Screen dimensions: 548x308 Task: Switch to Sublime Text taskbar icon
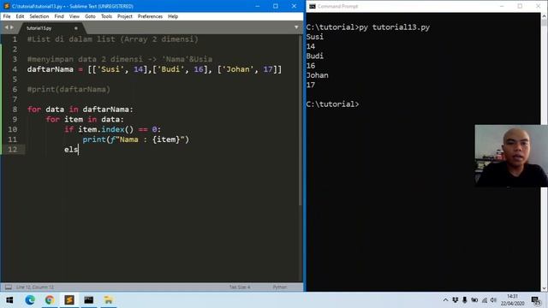coord(69,300)
